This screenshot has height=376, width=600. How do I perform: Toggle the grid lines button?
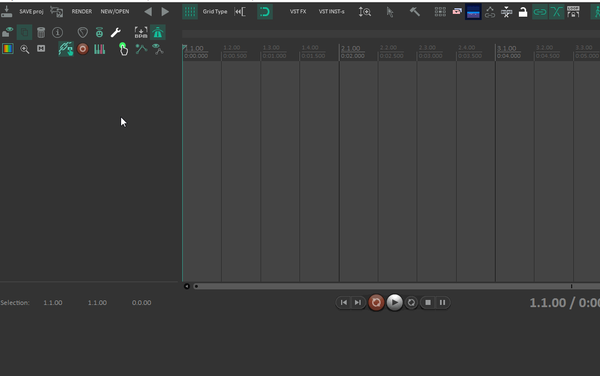190,12
